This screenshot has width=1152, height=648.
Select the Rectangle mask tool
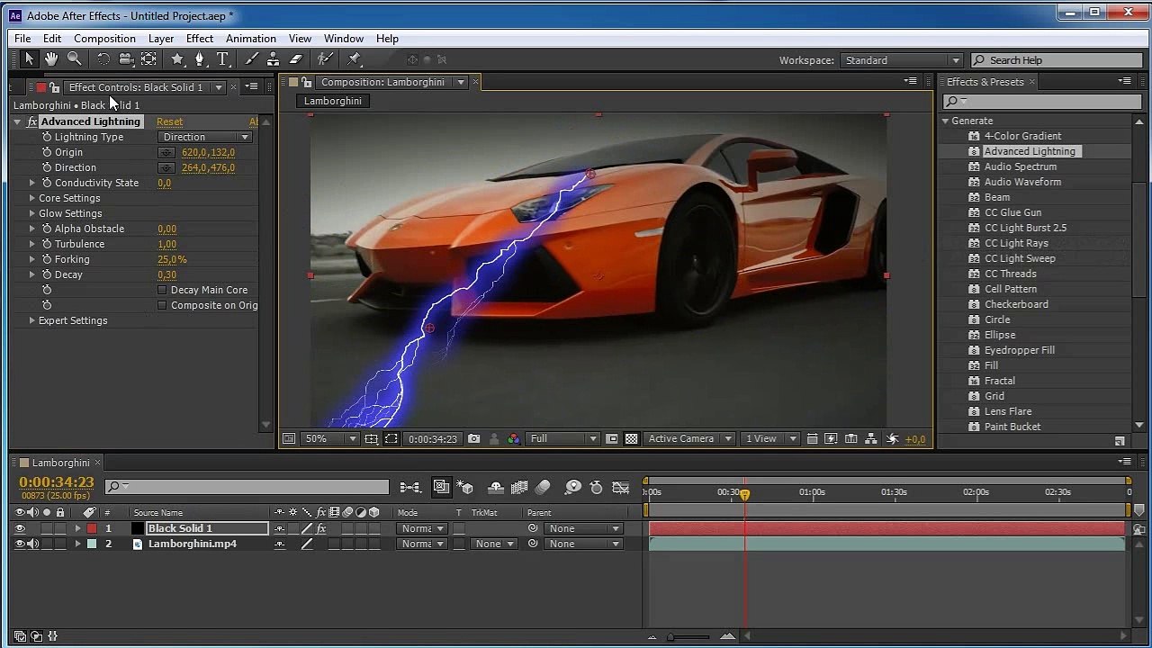[x=177, y=59]
